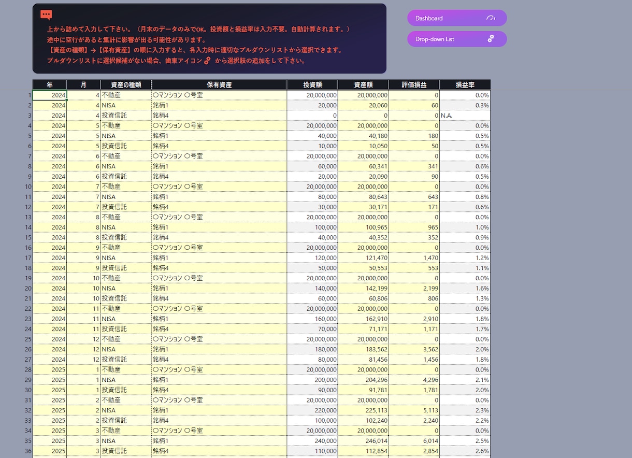
Task: Click the 投資信託 cell in row 36
Action: click(x=126, y=451)
